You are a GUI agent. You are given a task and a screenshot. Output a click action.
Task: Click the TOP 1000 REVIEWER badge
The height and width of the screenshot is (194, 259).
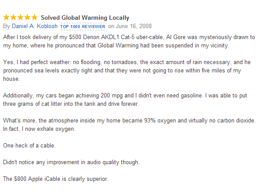[x=83, y=26]
